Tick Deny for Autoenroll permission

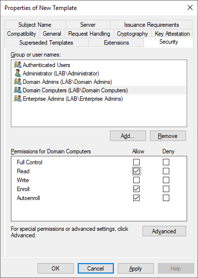[x=166, y=198]
